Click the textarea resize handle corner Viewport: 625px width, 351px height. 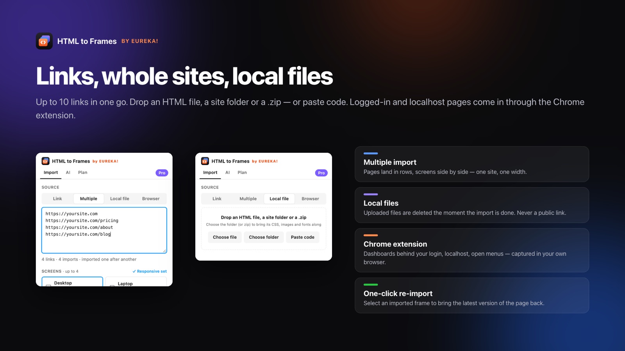[x=164, y=251]
